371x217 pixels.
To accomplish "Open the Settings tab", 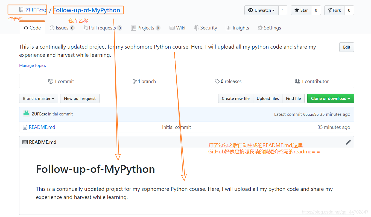I will pyautogui.click(x=269, y=28).
